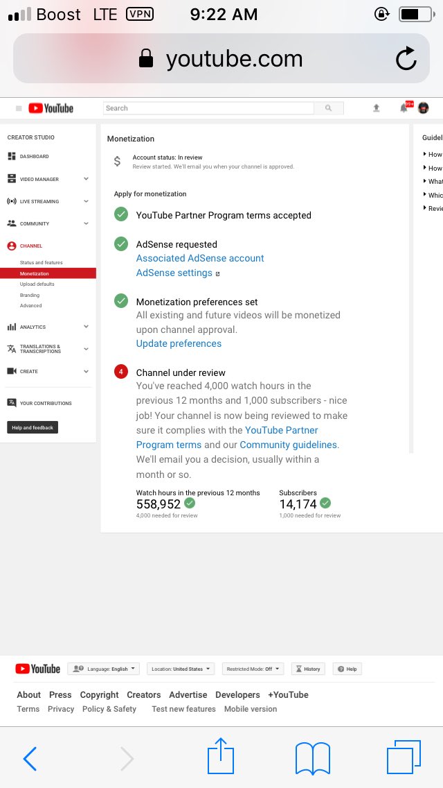443x788 pixels.
Task: Open the Copyright footer link
Action: [100, 694]
